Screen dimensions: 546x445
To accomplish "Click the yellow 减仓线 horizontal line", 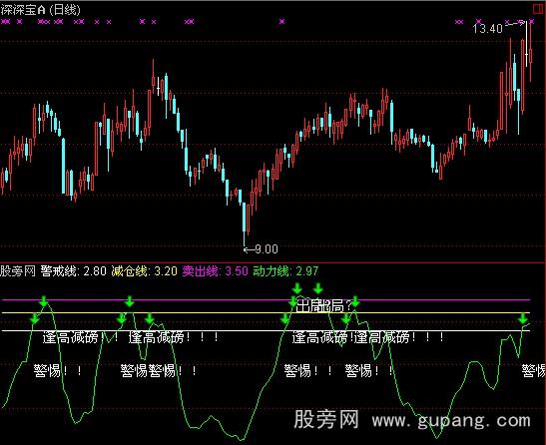I will click(x=267, y=312).
